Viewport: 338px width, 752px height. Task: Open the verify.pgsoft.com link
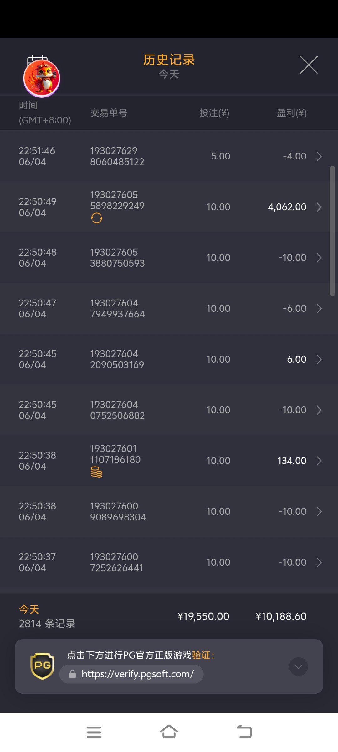tap(138, 674)
